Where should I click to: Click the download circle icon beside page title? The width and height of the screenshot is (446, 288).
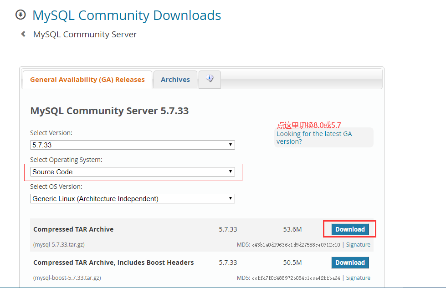(x=21, y=15)
